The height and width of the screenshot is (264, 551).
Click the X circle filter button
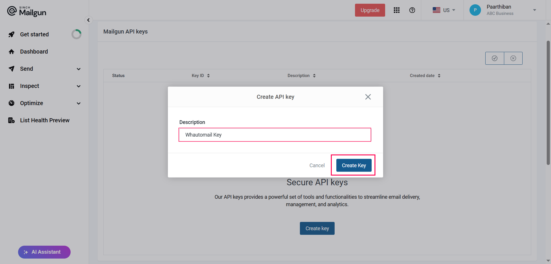pos(513,58)
